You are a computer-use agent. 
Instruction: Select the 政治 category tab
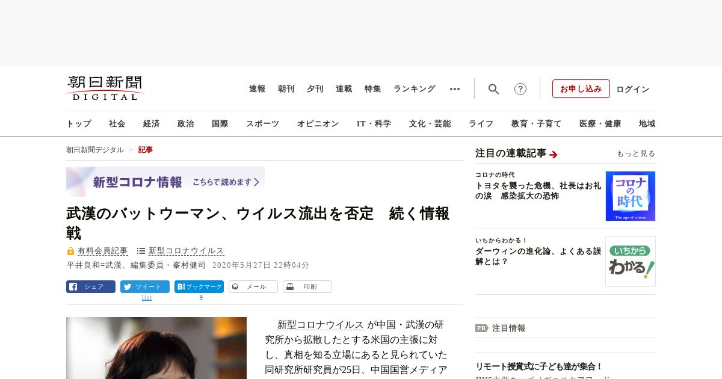pyautogui.click(x=186, y=124)
